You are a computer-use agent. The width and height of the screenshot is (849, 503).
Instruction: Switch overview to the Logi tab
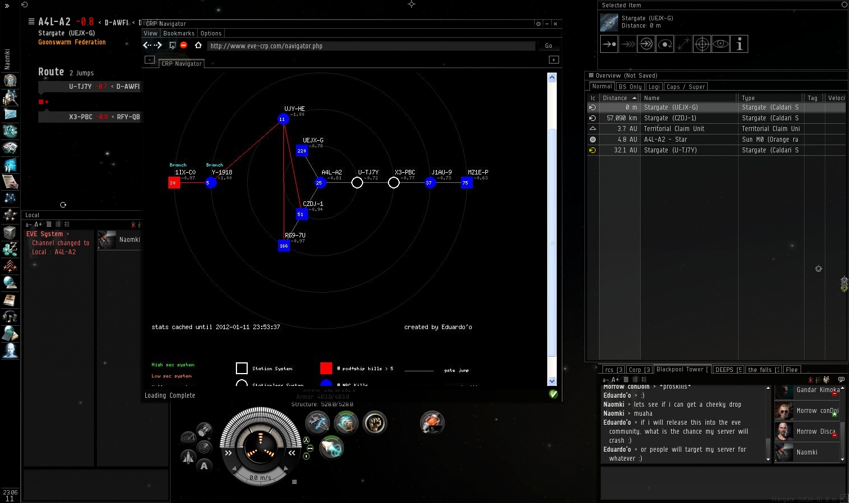point(654,87)
